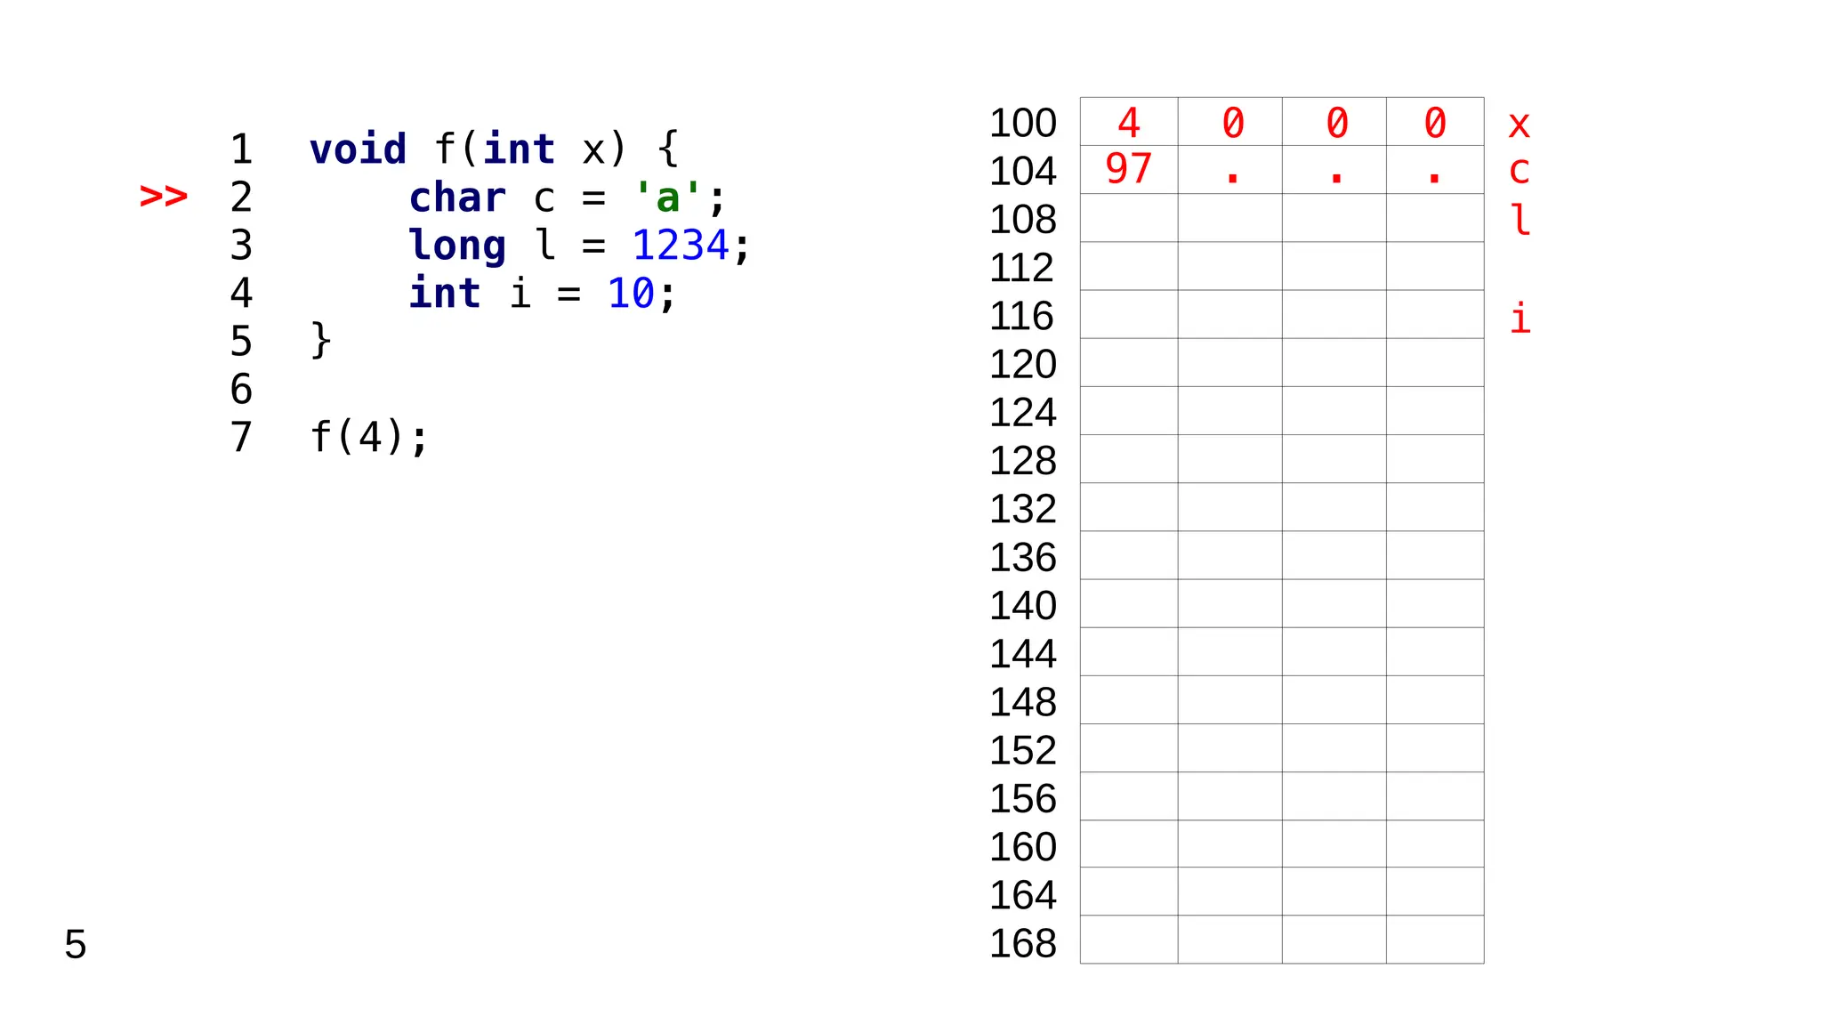Click the 'char' keyword
Image resolution: width=1822 pixels, height=1025 pixels.
pyautogui.click(x=457, y=198)
